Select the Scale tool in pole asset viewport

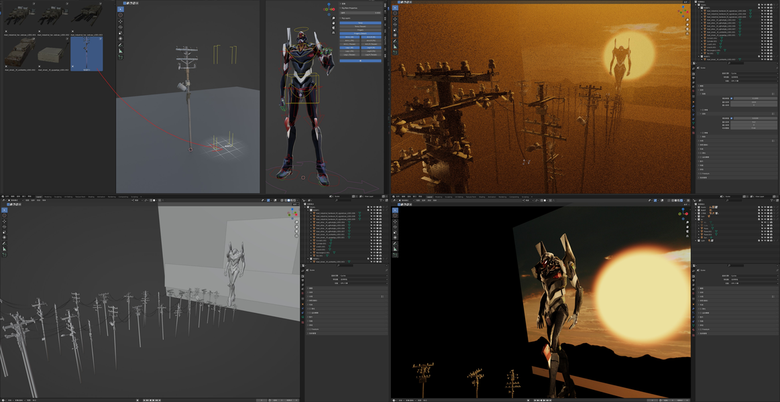120,32
